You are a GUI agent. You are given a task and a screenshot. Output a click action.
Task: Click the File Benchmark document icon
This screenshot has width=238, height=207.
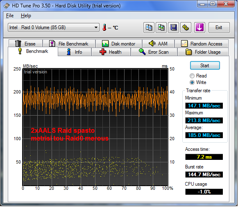coord(52,43)
